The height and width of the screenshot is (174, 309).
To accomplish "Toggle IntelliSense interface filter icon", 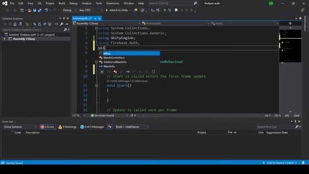I will [127, 72].
